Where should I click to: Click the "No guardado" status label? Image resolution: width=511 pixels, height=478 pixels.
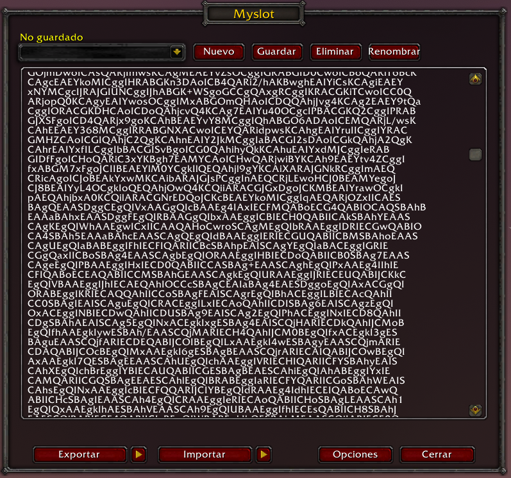[51, 37]
